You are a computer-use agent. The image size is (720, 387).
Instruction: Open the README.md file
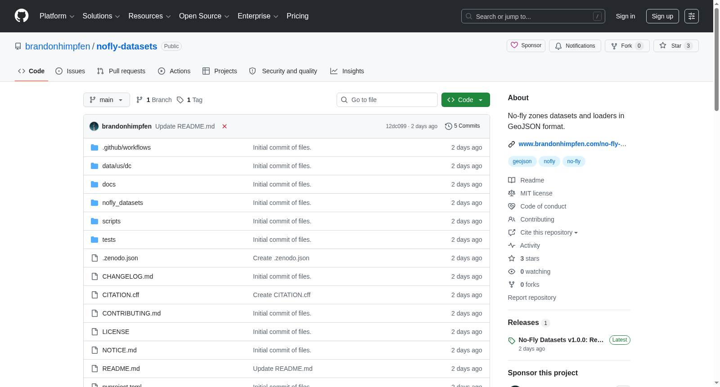click(121, 369)
